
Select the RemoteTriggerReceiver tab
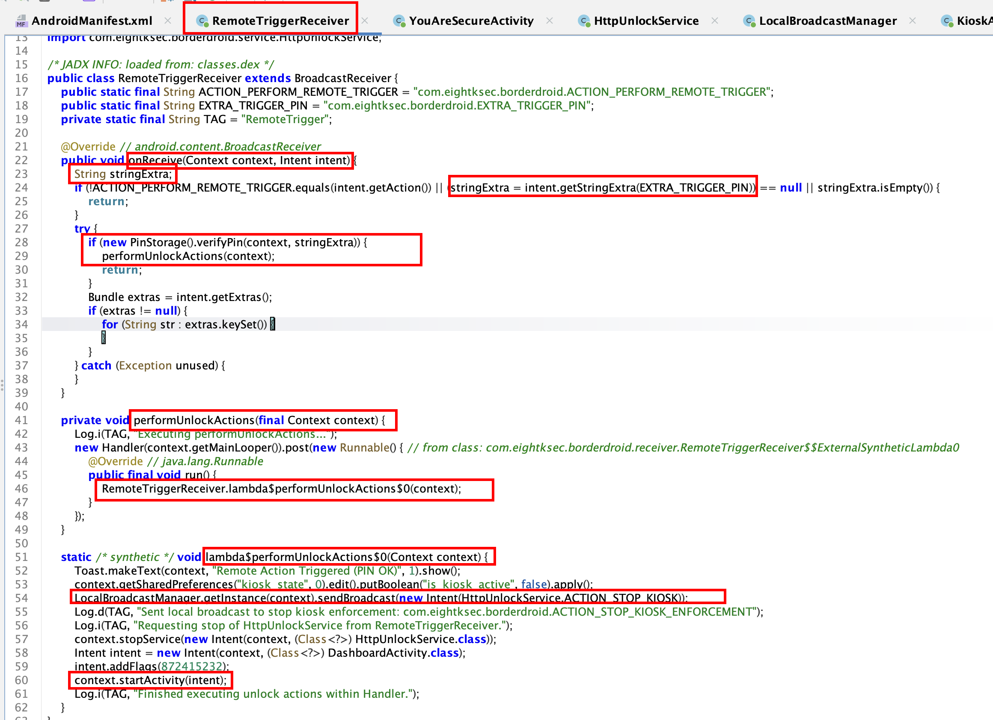(x=281, y=21)
